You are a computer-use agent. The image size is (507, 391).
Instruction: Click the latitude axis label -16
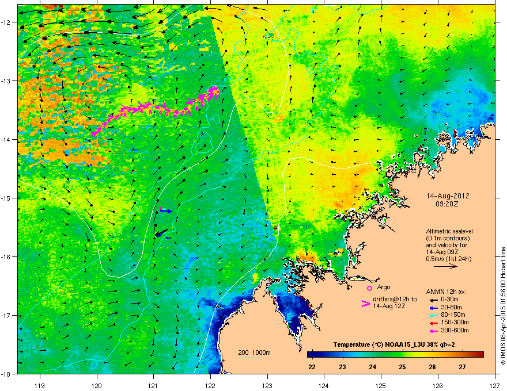(6, 257)
